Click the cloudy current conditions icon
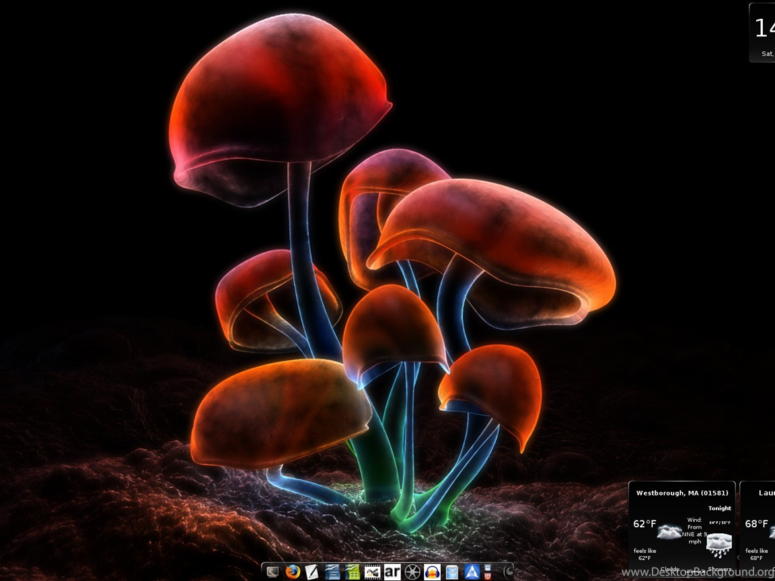775x581 pixels. (669, 532)
